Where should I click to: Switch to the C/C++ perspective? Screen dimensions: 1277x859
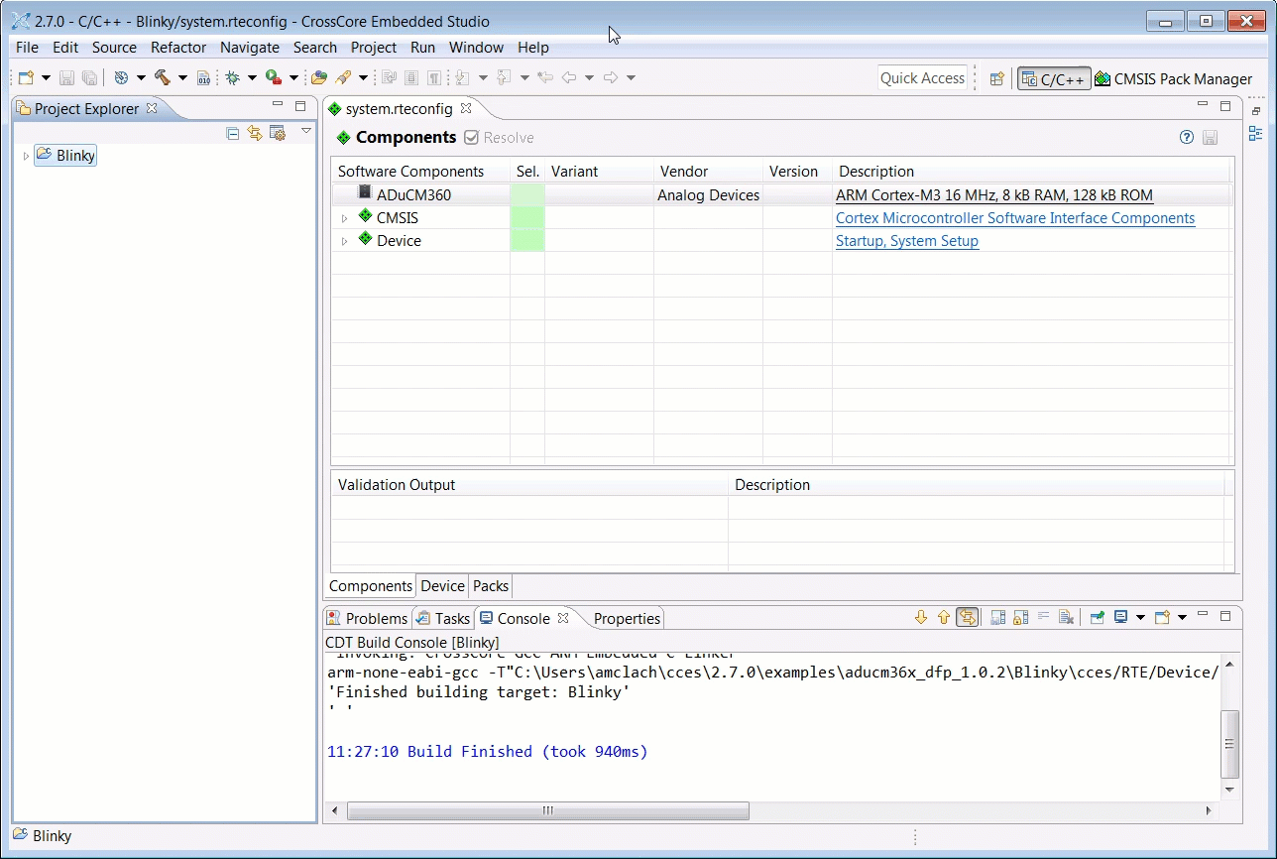coord(1054,78)
